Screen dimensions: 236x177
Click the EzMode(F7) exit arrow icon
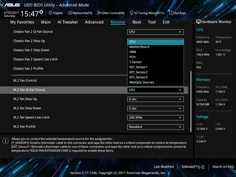point(202,167)
